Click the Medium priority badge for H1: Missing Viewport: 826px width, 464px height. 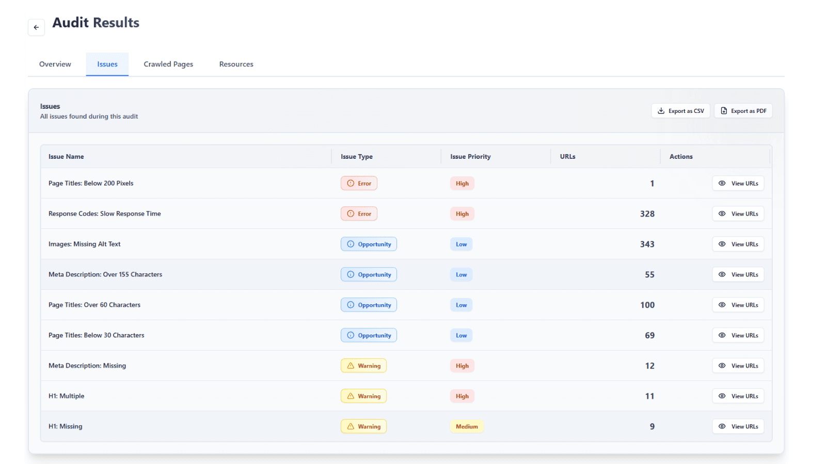467,426
